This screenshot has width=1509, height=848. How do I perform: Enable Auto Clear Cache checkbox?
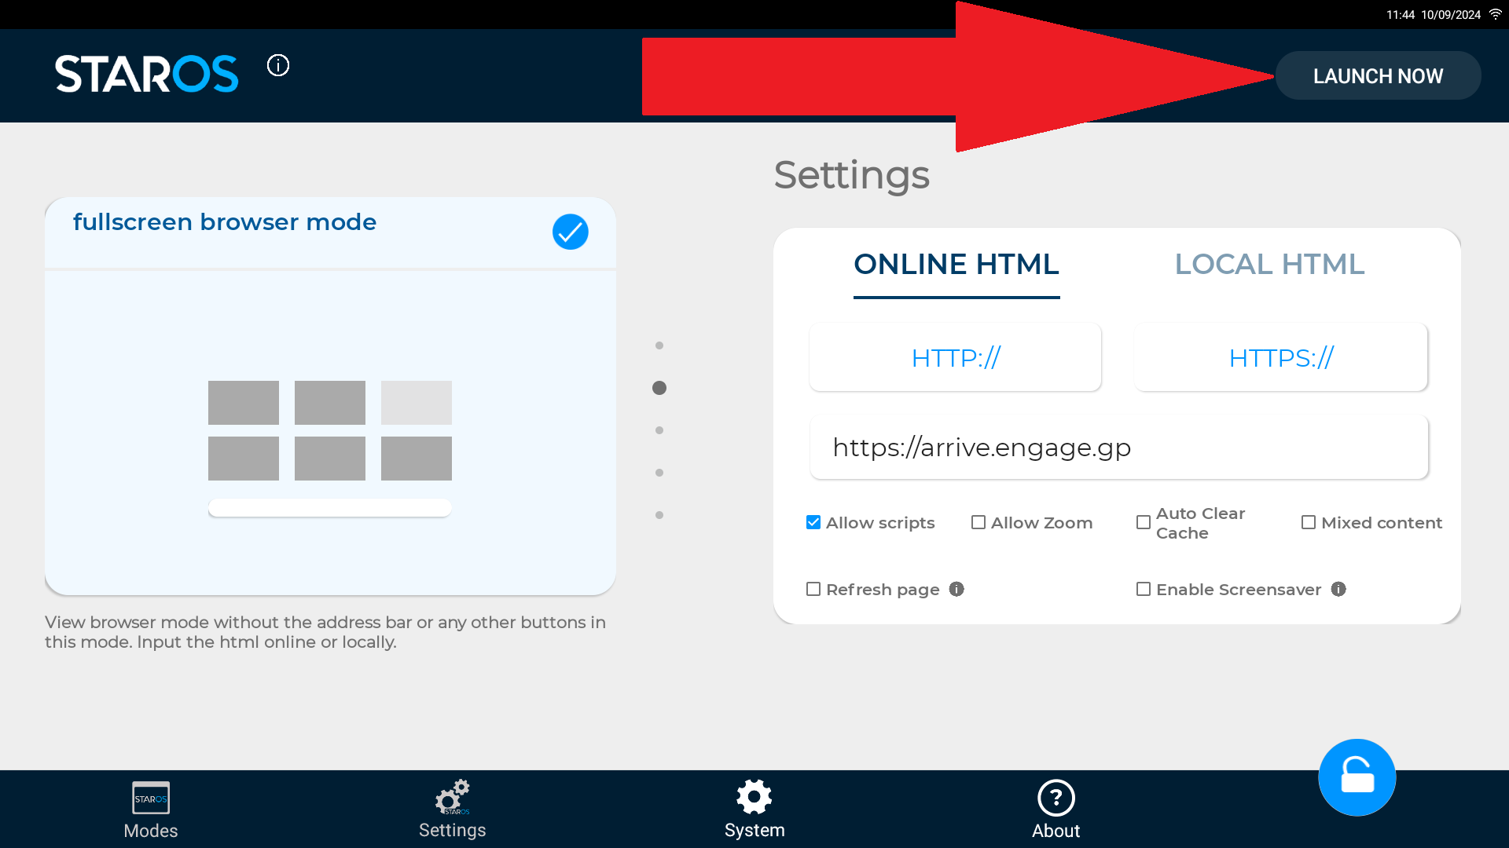pos(1144,522)
